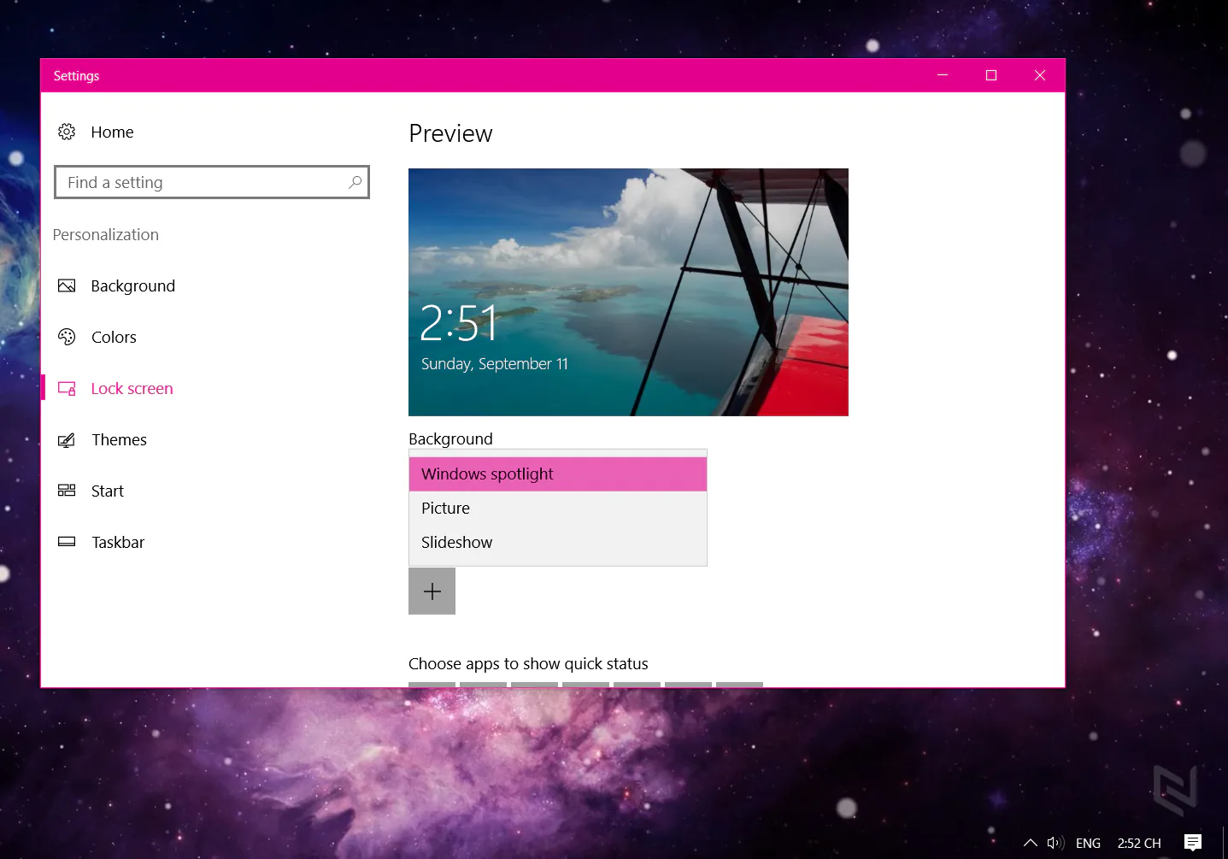Click the search magnifier icon
This screenshot has height=859, width=1228.
[355, 182]
